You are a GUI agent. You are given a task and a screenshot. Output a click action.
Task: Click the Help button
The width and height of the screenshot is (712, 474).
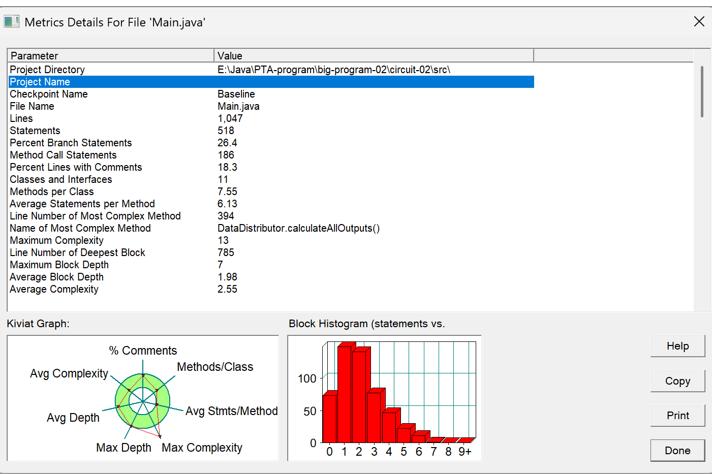point(677,346)
